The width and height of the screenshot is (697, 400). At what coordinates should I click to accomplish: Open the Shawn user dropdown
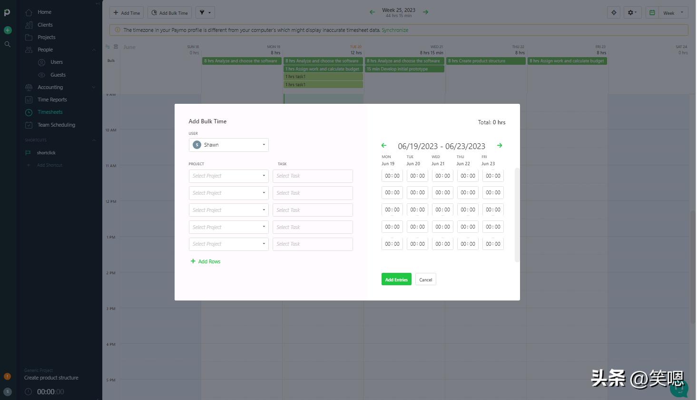tap(228, 145)
